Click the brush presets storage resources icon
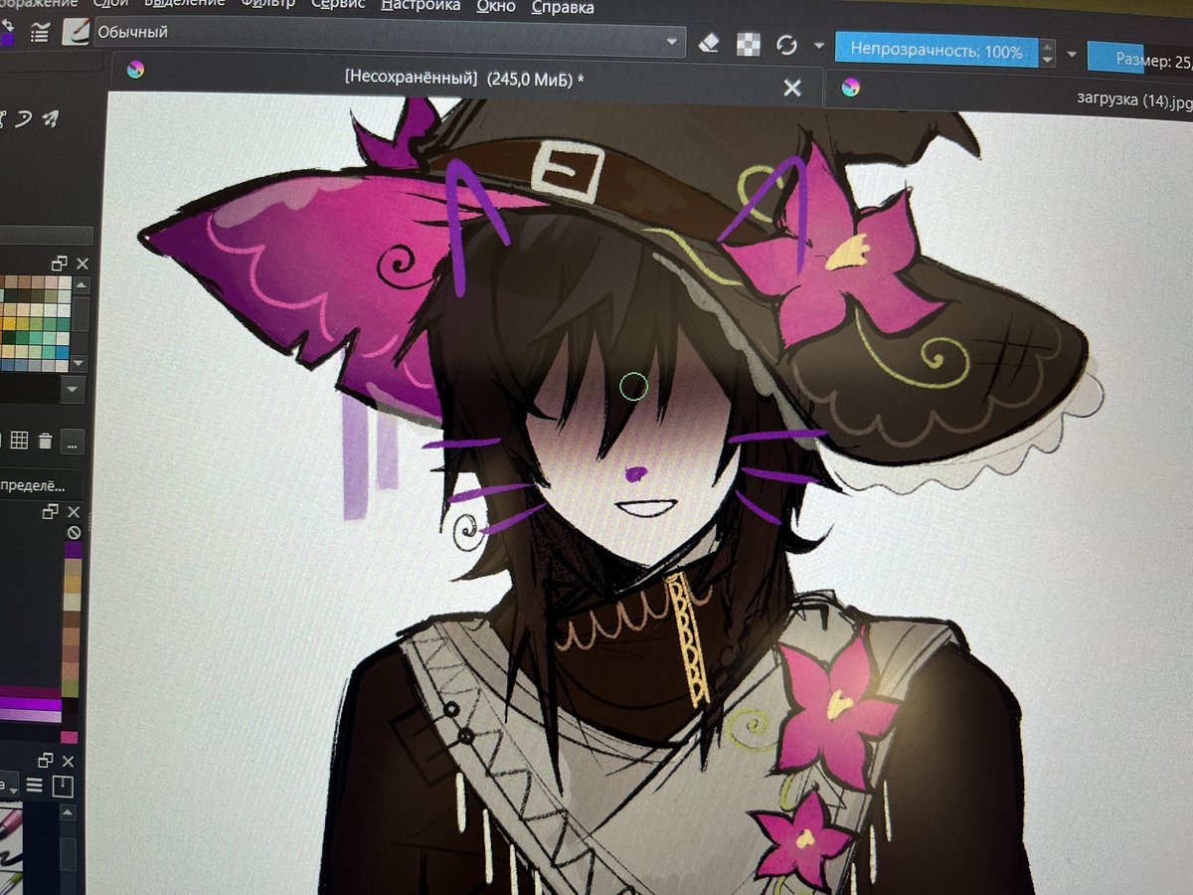The image size is (1193, 895). click(63, 787)
